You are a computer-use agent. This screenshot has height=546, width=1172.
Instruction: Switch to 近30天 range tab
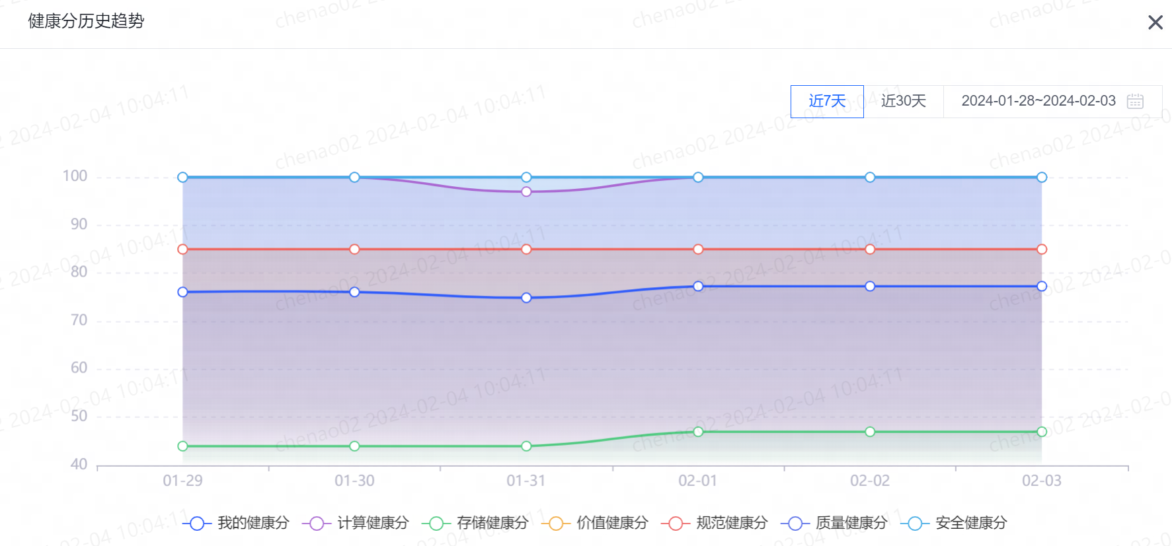click(x=903, y=101)
